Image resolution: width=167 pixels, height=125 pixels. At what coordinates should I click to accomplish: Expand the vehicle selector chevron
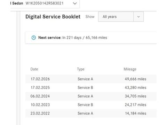click(75, 3)
